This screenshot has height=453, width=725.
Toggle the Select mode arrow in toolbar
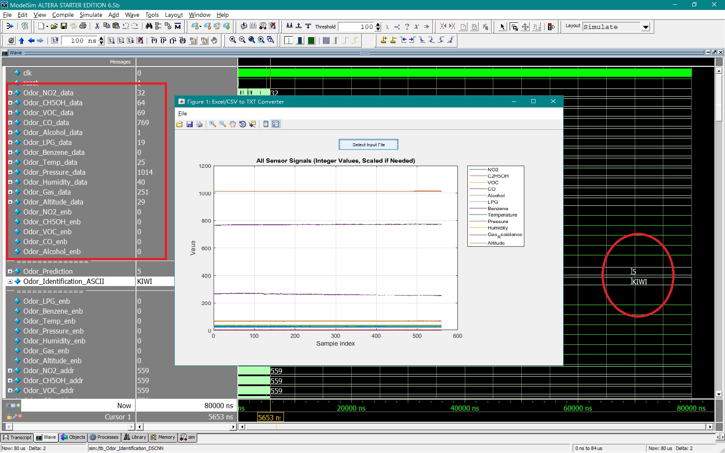tap(502, 27)
